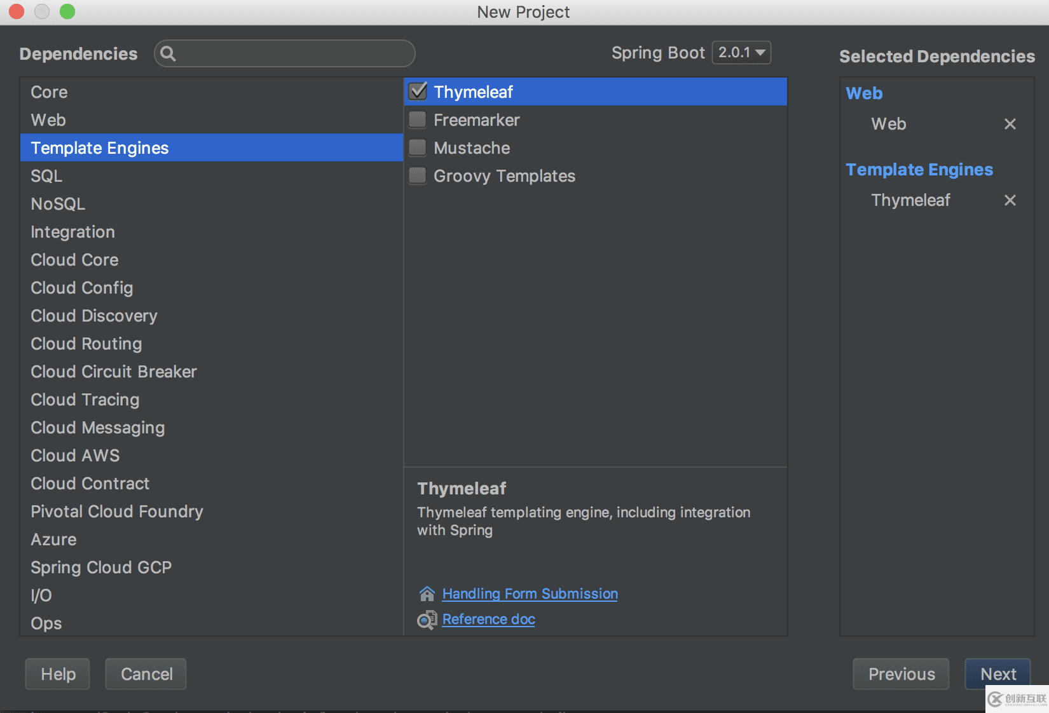1049x713 pixels.
Task: Remove Thymeleaf from selected dependencies
Action: coord(1010,200)
